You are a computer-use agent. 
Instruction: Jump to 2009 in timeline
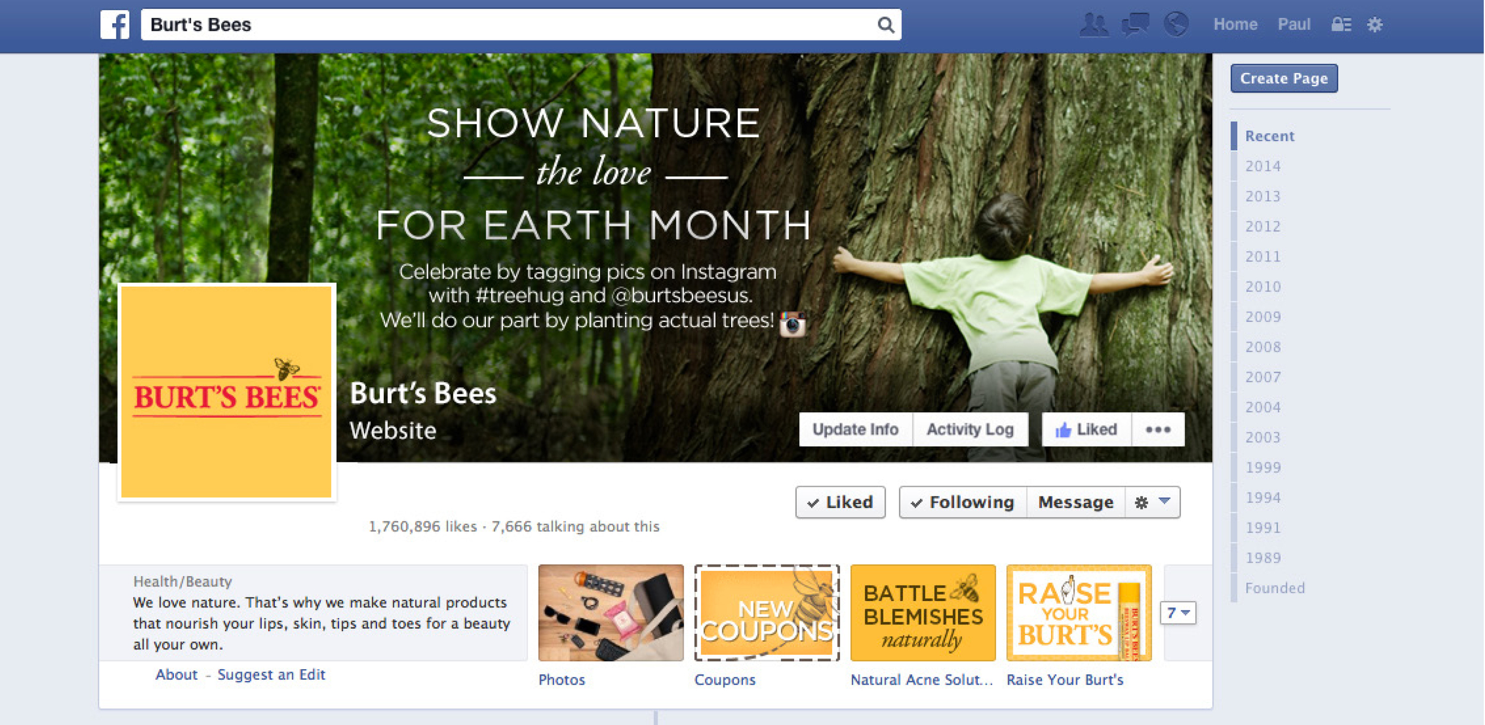tap(1263, 317)
